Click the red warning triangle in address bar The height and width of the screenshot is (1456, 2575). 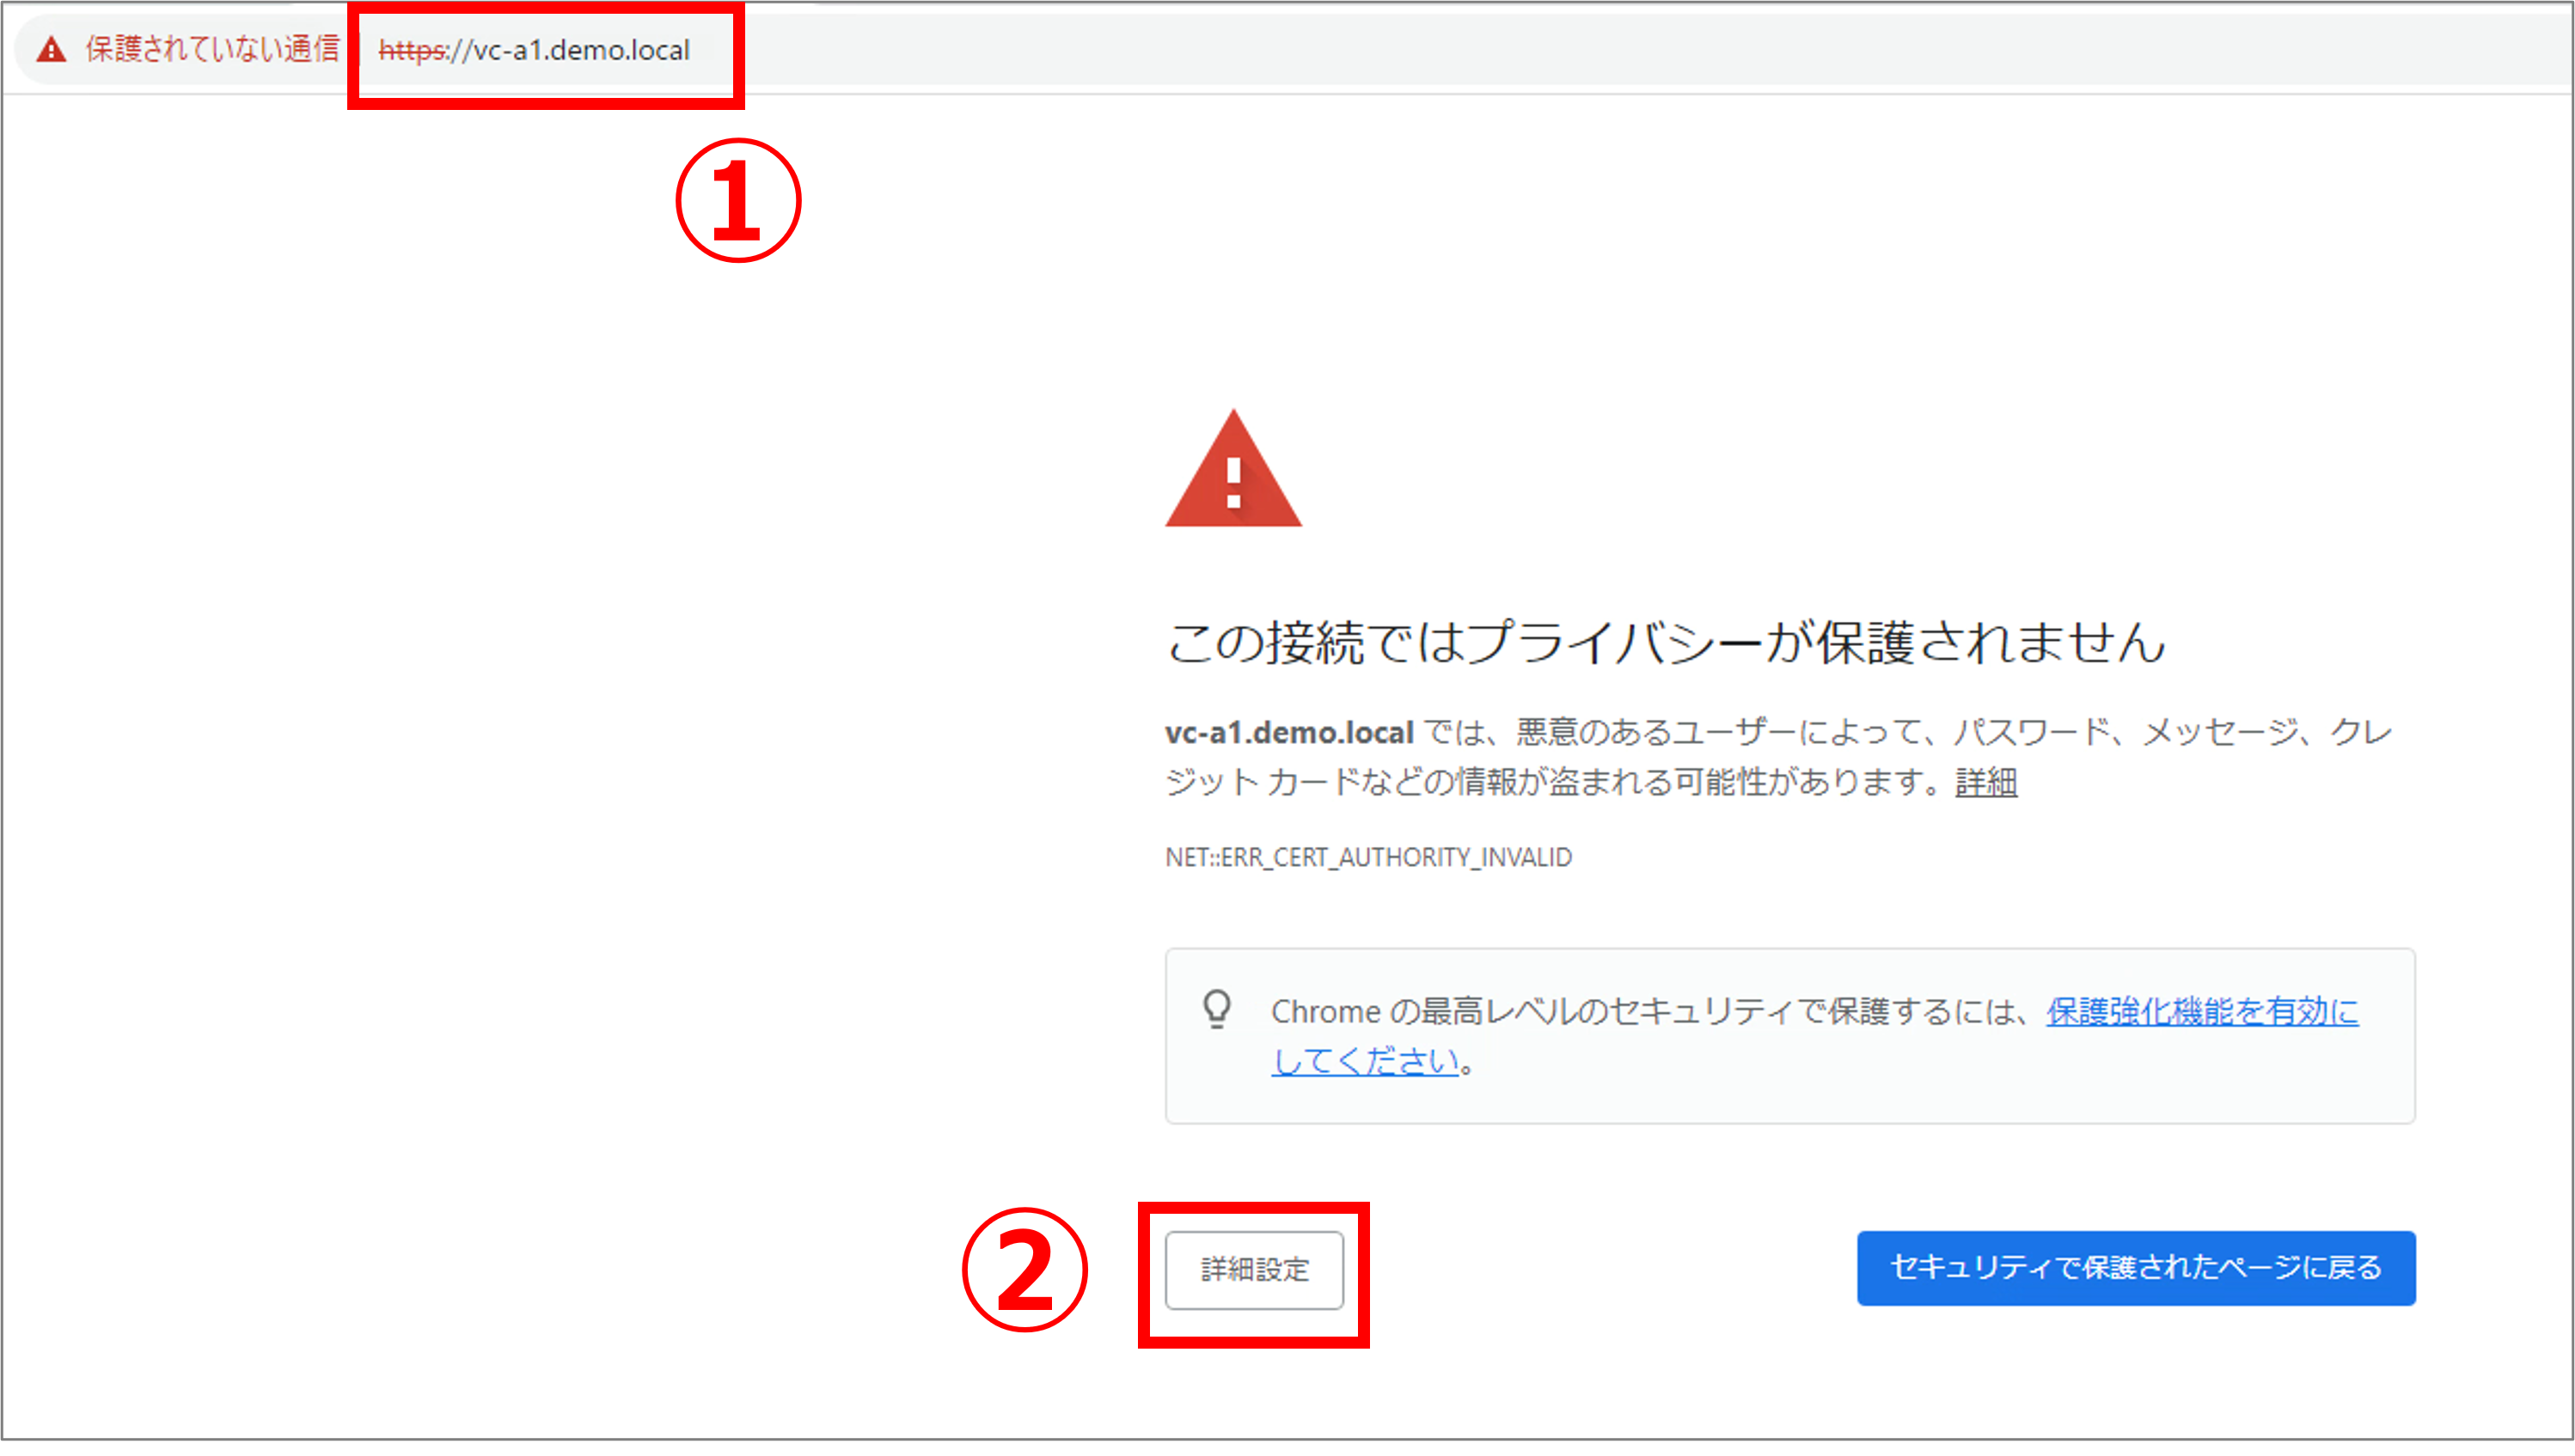click(x=51, y=49)
